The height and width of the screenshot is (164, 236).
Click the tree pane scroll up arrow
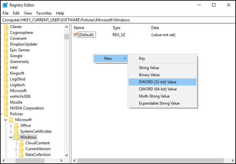pos(66,27)
